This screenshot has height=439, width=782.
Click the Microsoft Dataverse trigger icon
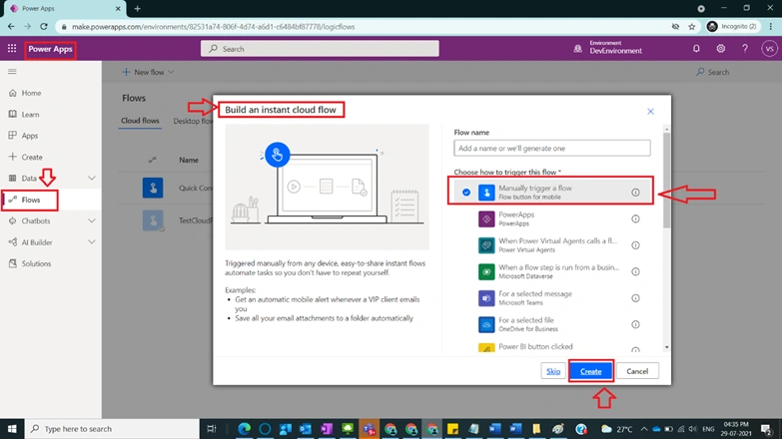[x=486, y=271]
